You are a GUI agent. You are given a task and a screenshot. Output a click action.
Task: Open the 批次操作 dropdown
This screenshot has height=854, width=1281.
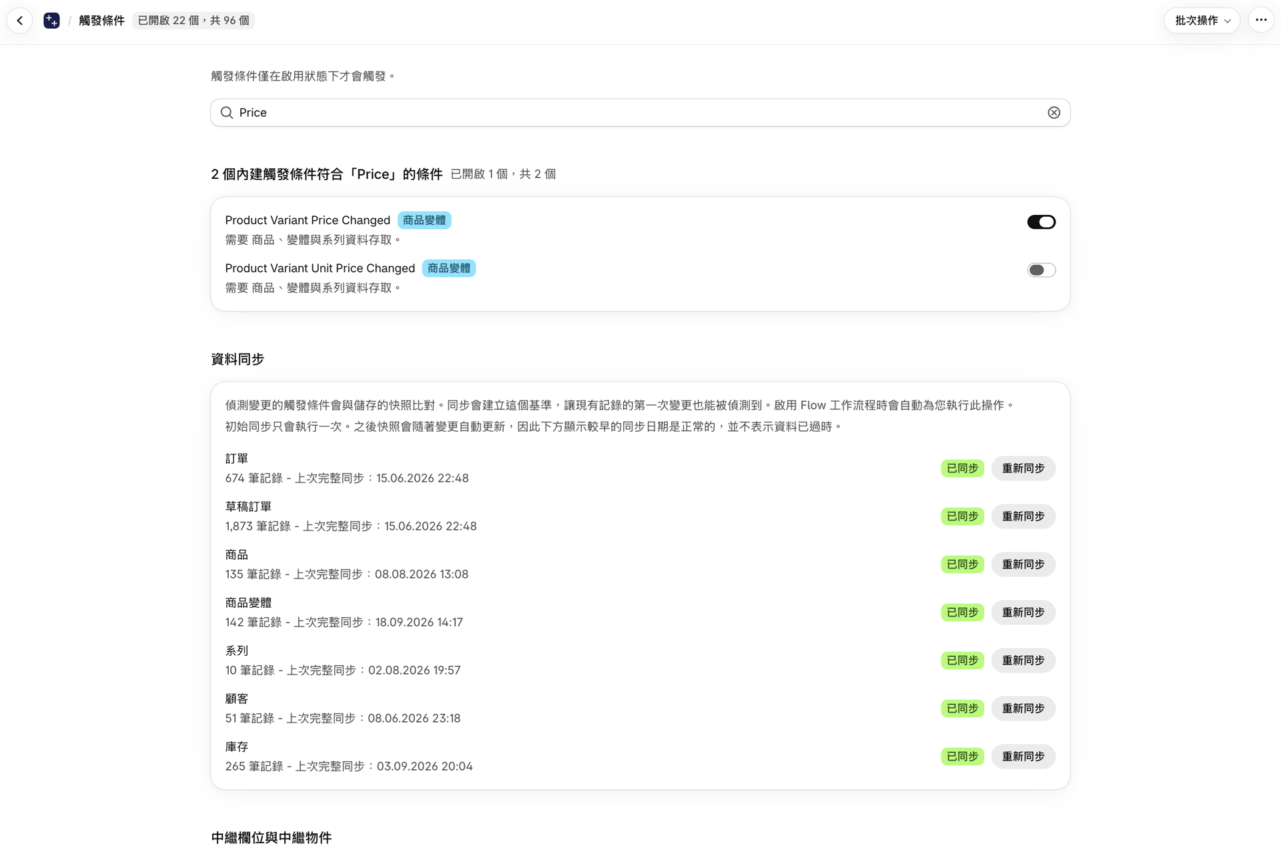tap(1202, 21)
